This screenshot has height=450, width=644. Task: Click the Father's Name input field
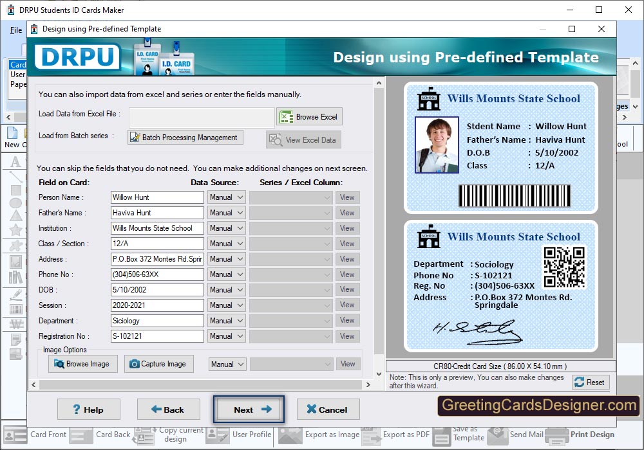(157, 213)
